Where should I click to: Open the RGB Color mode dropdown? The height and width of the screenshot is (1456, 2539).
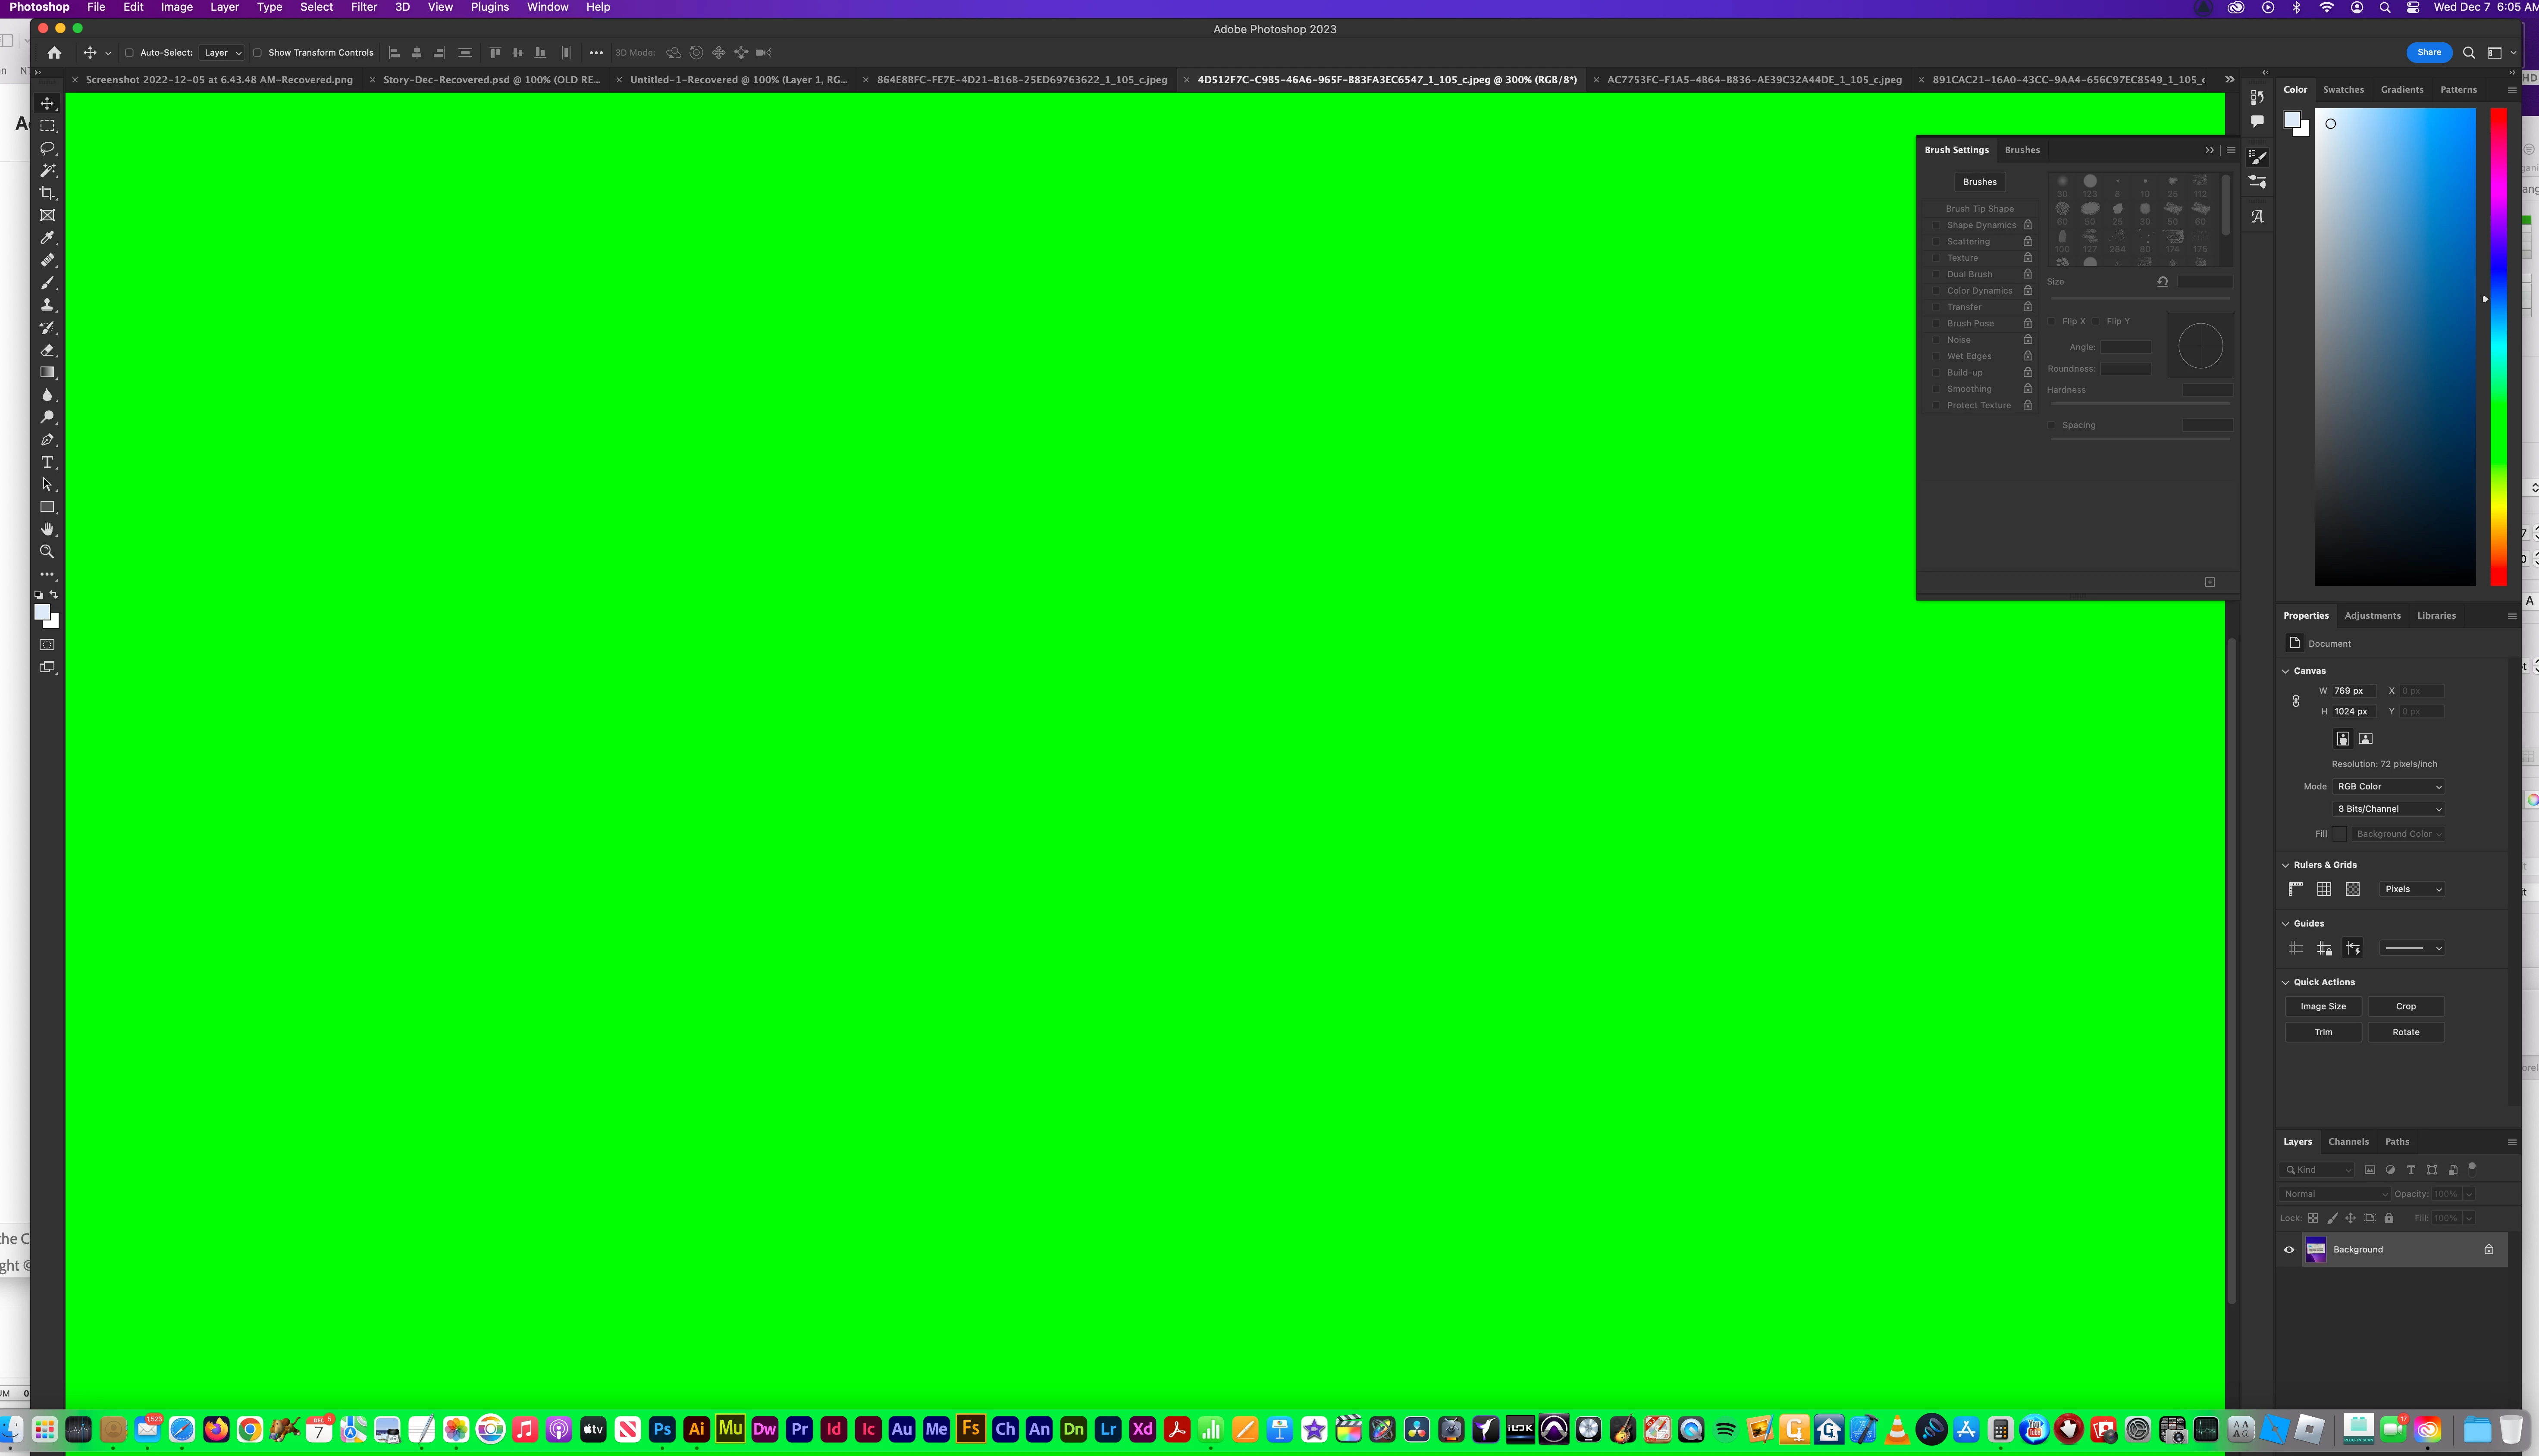click(2388, 786)
